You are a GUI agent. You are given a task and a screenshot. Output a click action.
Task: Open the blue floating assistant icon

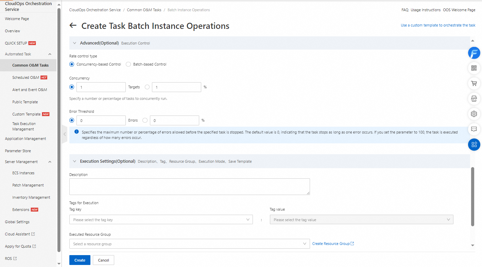click(474, 53)
